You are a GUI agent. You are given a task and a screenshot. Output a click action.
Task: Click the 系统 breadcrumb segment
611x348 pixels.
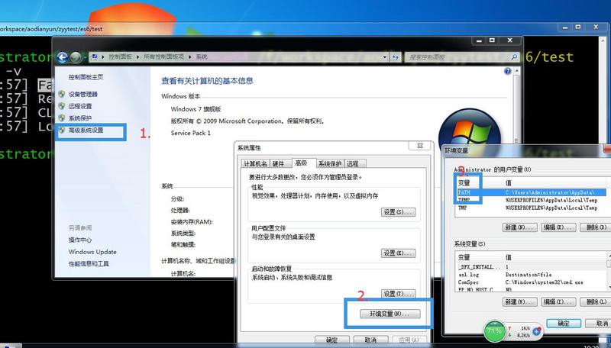(x=202, y=56)
